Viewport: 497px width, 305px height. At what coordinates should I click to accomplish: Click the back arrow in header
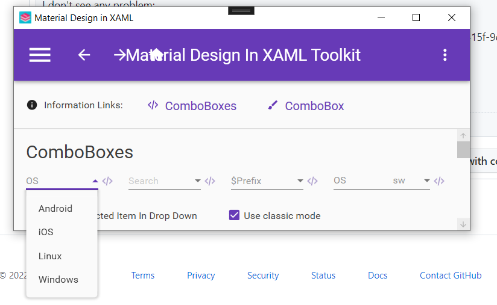click(x=84, y=55)
